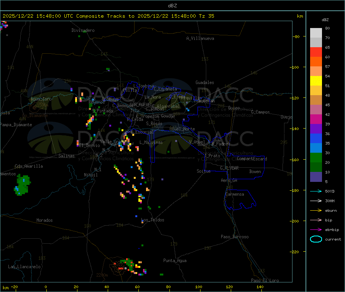345x292 pixels.
Task: Click the 'Paso_Barroso' map label
Action: pyautogui.click(x=235, y=237)
